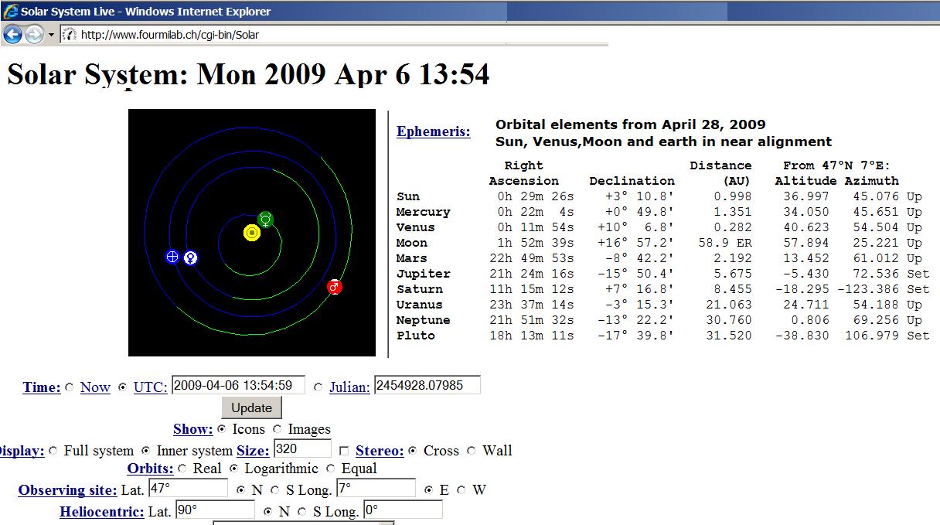Click Moon distance value 58.9 ER
Image resolution: width=940 pixels, height=525 pixels.
tap(725, 243)
